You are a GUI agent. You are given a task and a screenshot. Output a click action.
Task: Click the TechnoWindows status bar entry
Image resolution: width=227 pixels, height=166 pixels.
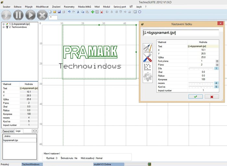click(x=32, y=164)
